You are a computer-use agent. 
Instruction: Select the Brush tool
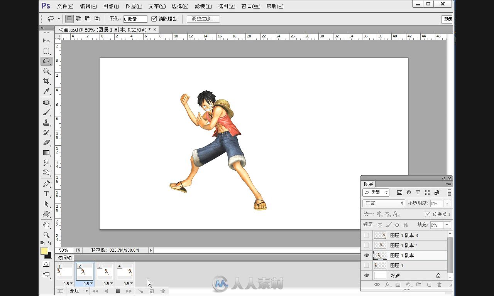[x=46, y=113]
